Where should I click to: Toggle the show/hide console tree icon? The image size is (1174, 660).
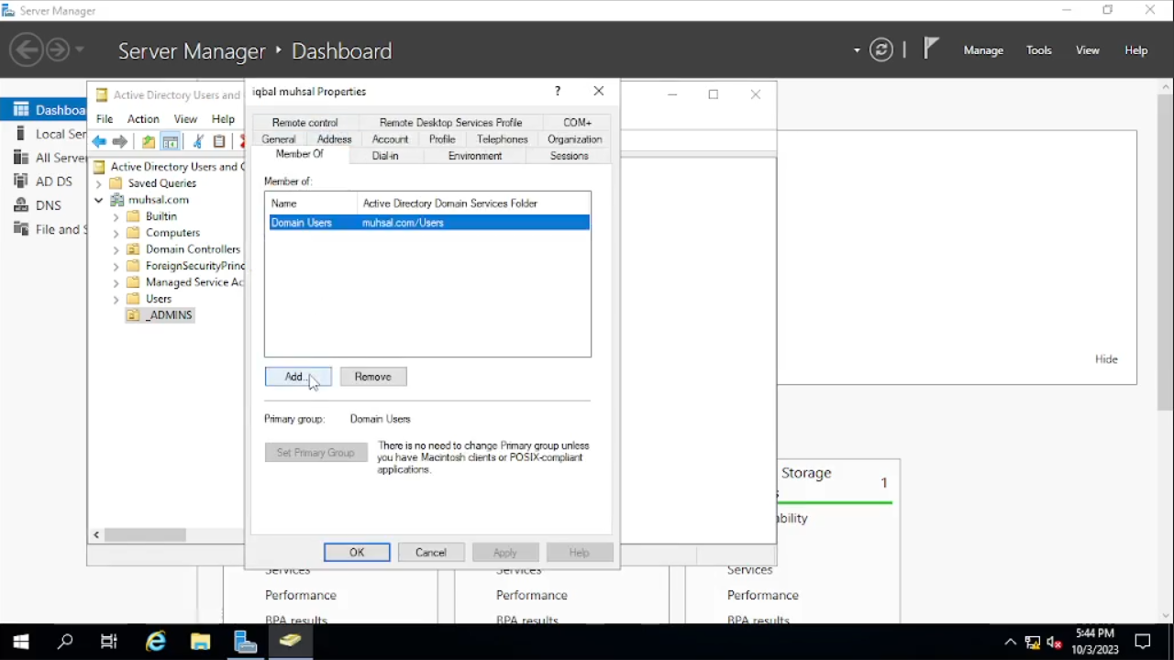point(171,142)
